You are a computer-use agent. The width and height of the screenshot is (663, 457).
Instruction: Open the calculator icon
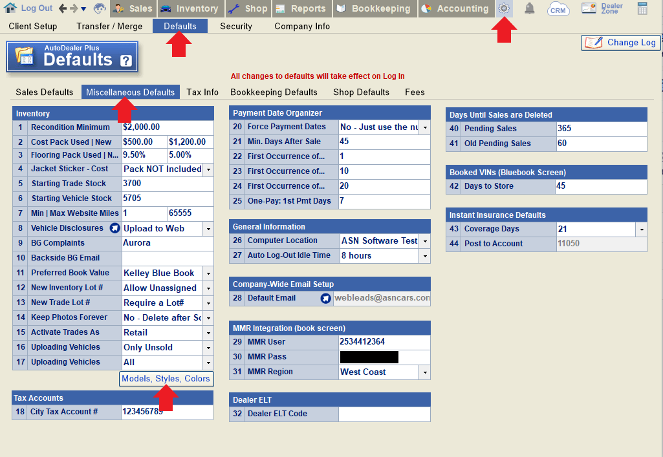[642, 8]
